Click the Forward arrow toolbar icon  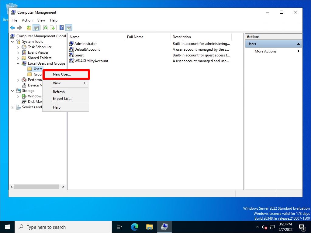[x=19, y=28]
